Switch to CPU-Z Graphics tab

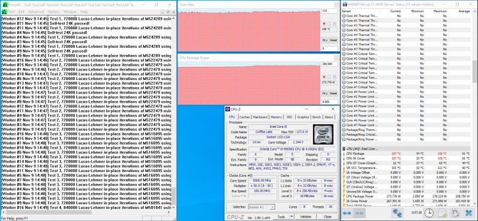tap(303, 117)
